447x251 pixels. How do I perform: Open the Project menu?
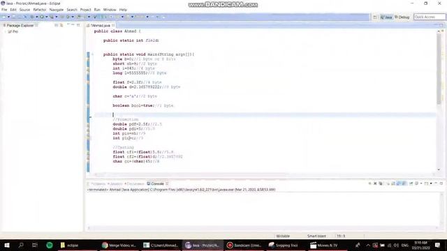[85, 10]
